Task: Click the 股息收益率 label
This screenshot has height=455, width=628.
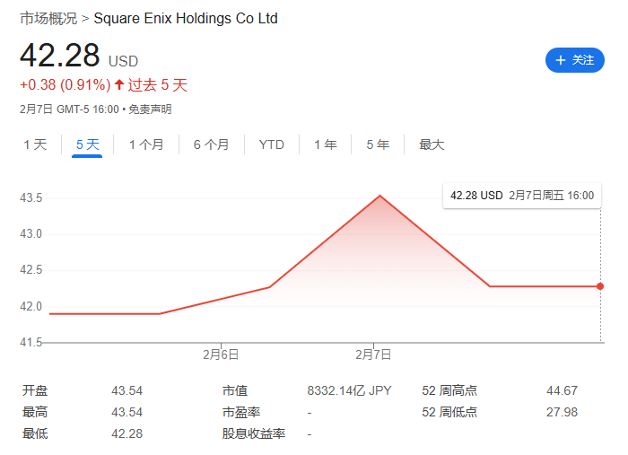Action: (254, 433)
